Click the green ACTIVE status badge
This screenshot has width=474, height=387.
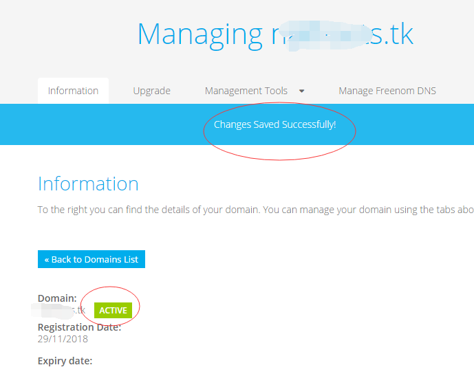(113, 310)
